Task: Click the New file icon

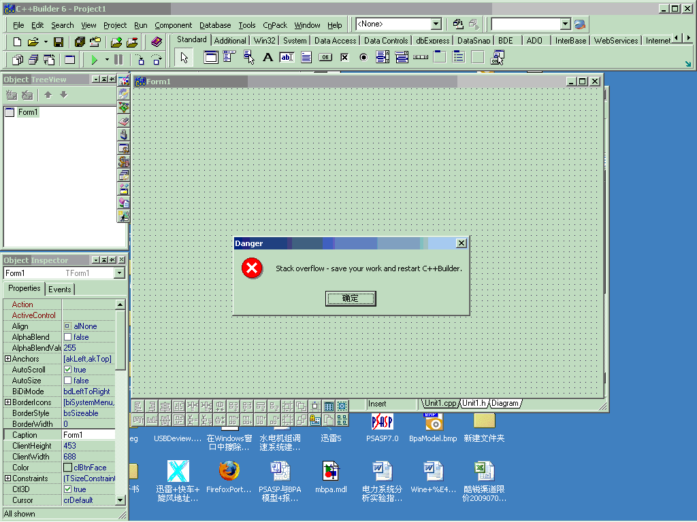Action: (18, 42)
